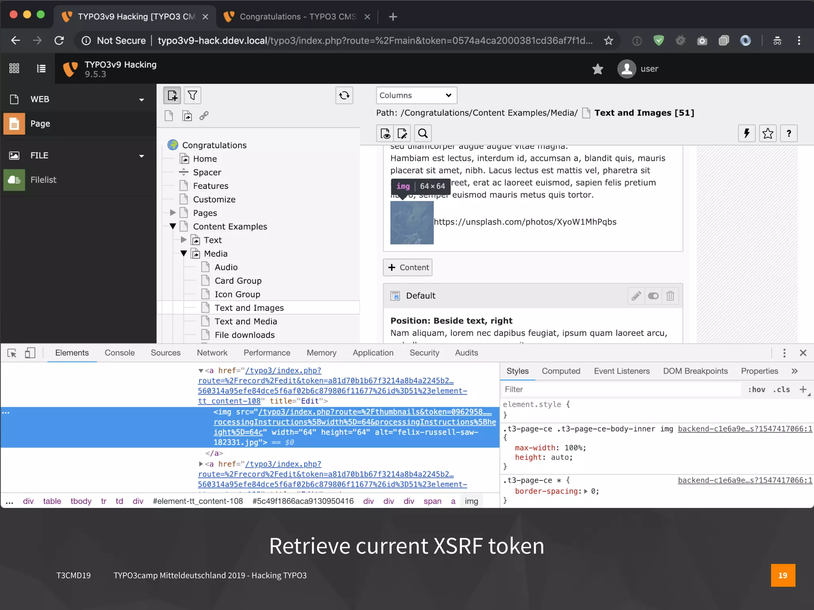Toggle visibility of the Default content element
The image size is (814, 610).
(x=653, y=296)
